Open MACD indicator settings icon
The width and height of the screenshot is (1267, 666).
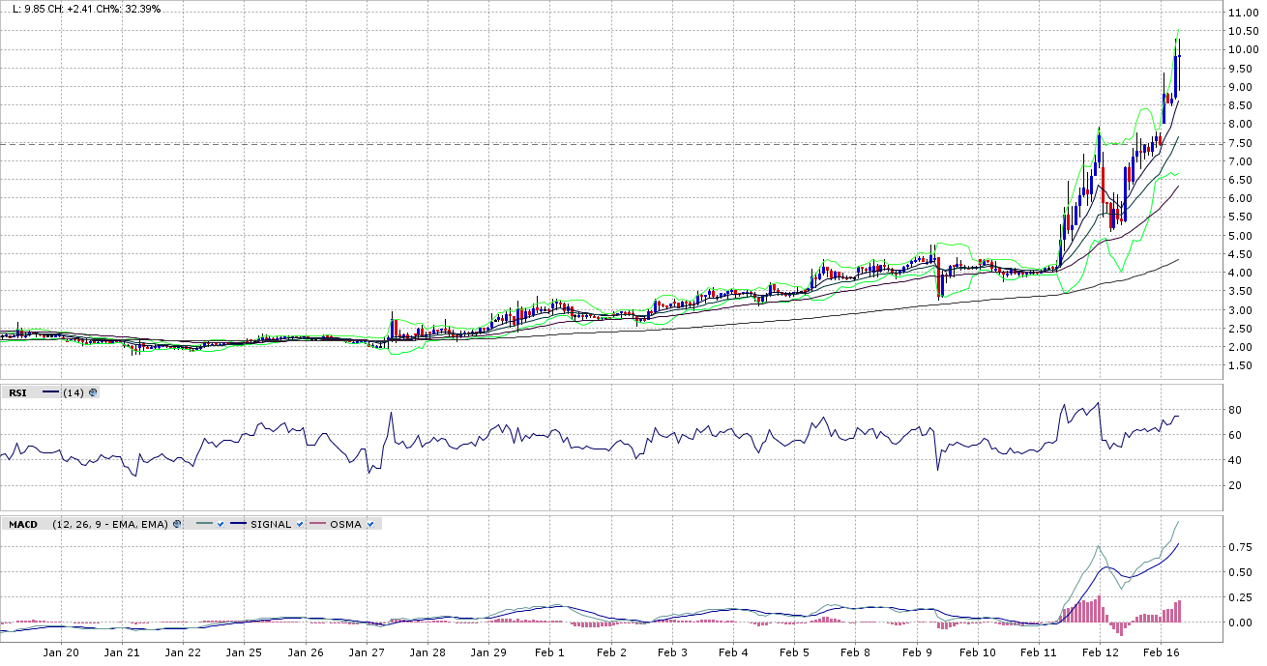click(177, 524)
